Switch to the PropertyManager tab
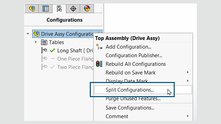221x124 pixels. (45, 9)
